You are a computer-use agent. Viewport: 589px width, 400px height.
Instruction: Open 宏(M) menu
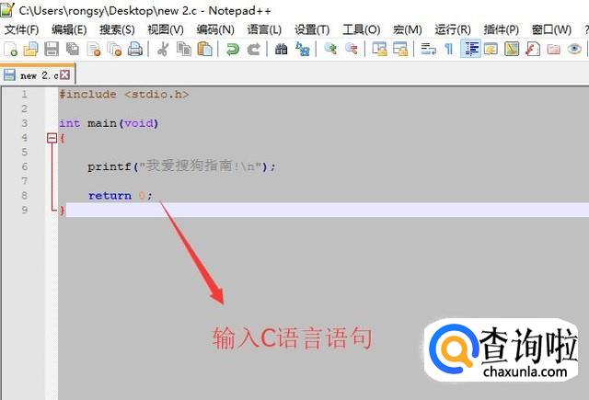408,29
